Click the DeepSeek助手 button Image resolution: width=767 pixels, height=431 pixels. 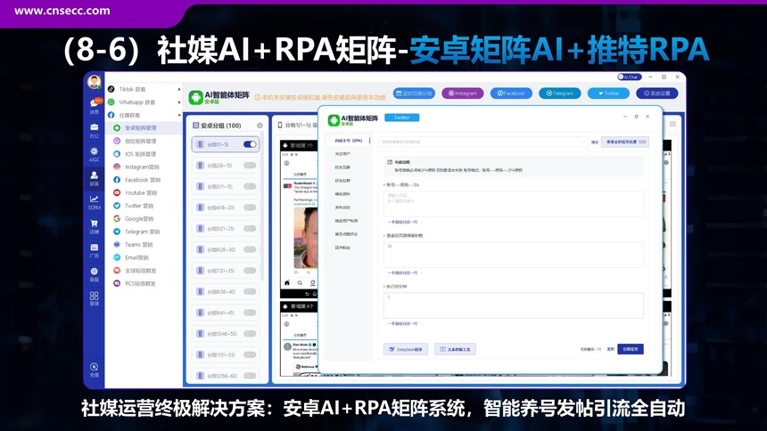(406, 349)
